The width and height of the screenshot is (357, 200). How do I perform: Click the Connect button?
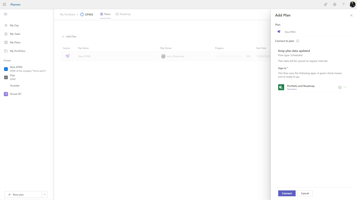pos(287,193)
